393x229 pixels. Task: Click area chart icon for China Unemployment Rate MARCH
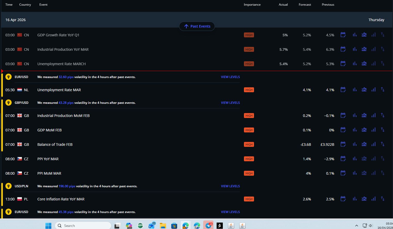point(364,64)
